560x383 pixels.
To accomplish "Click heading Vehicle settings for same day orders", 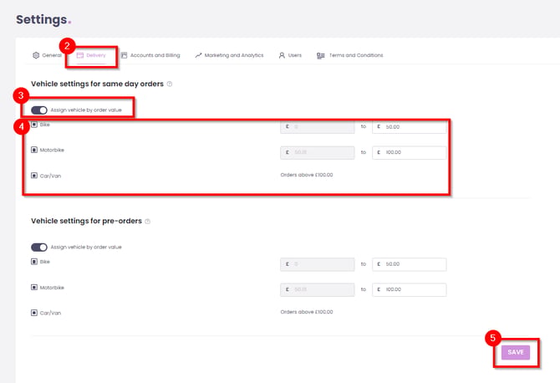I will [97, 84].
